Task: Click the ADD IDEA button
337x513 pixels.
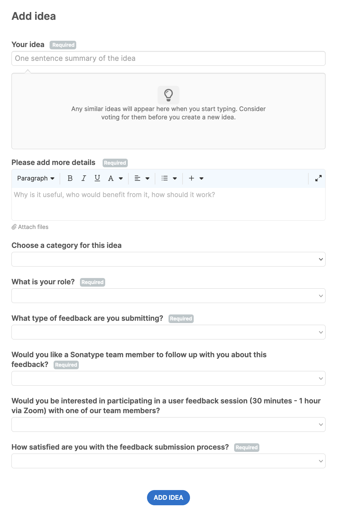Action: click(x=168, y=498)
